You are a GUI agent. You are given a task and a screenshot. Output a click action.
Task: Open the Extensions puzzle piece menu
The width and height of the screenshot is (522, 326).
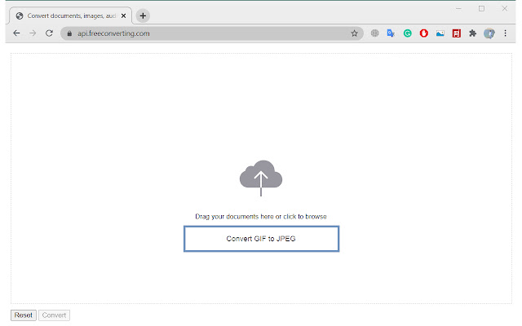(x=473, y=33)
